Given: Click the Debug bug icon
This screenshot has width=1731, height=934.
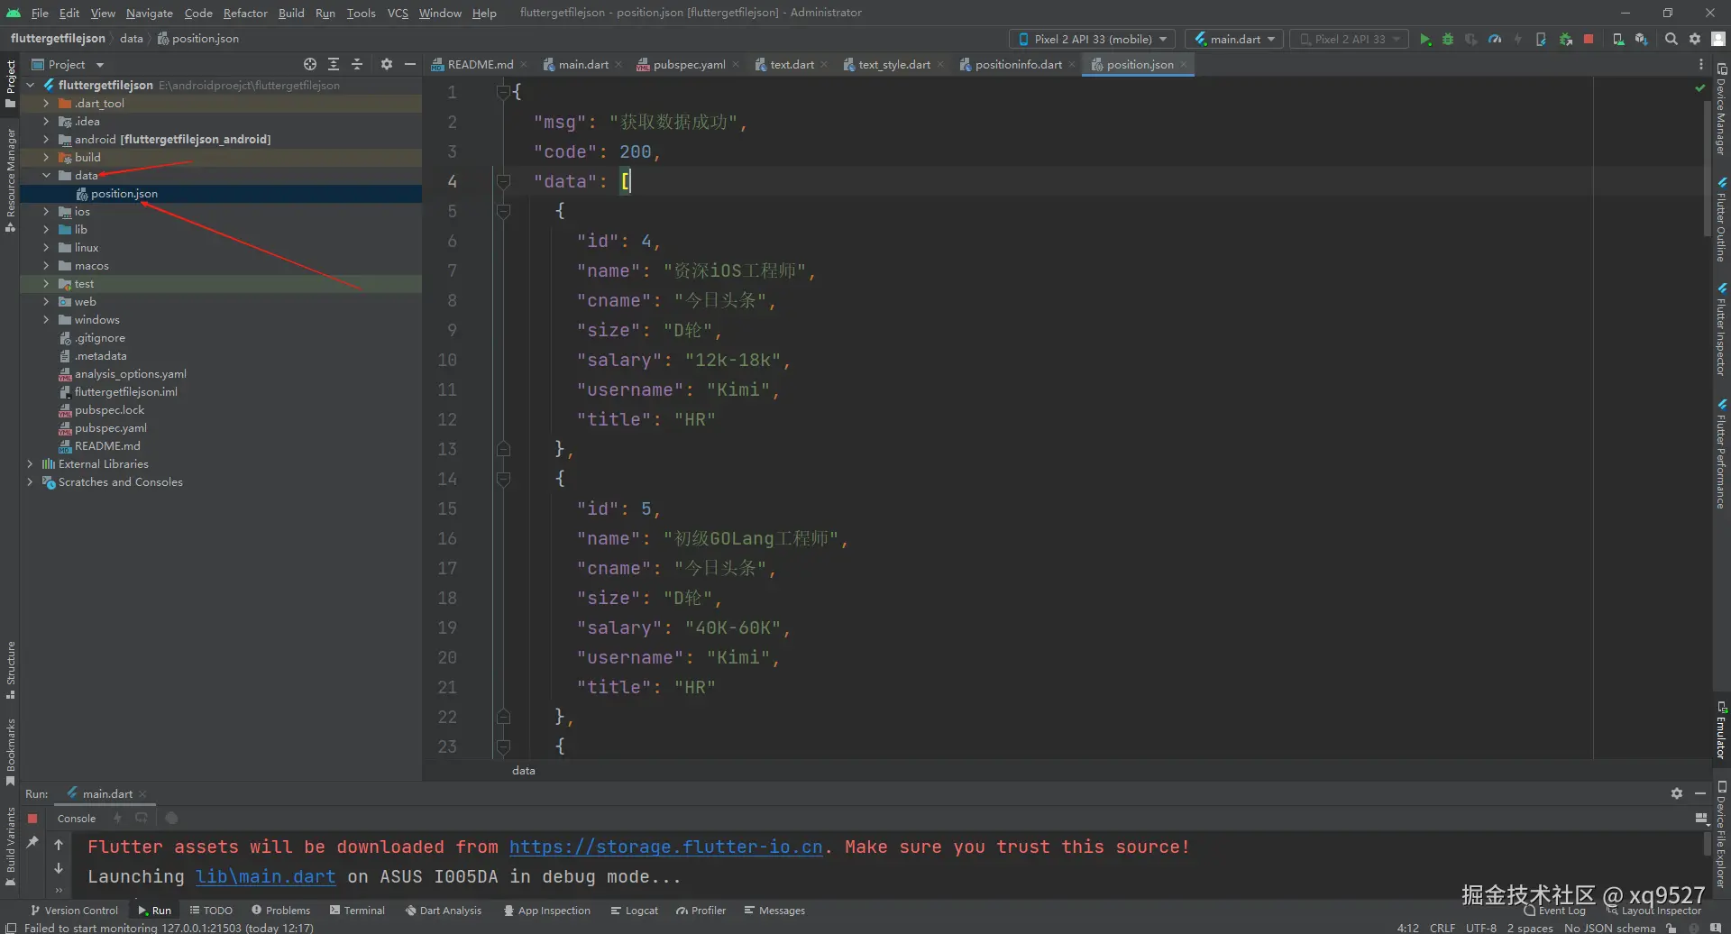Looking at the screenshot, I should tap(1448, 40).
